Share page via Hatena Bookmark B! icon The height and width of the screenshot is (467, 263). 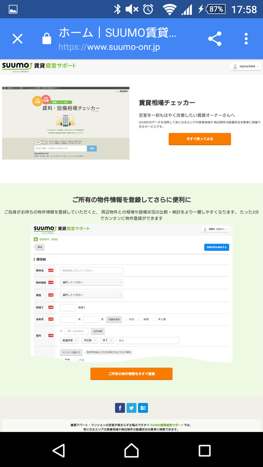click(143, 408)
